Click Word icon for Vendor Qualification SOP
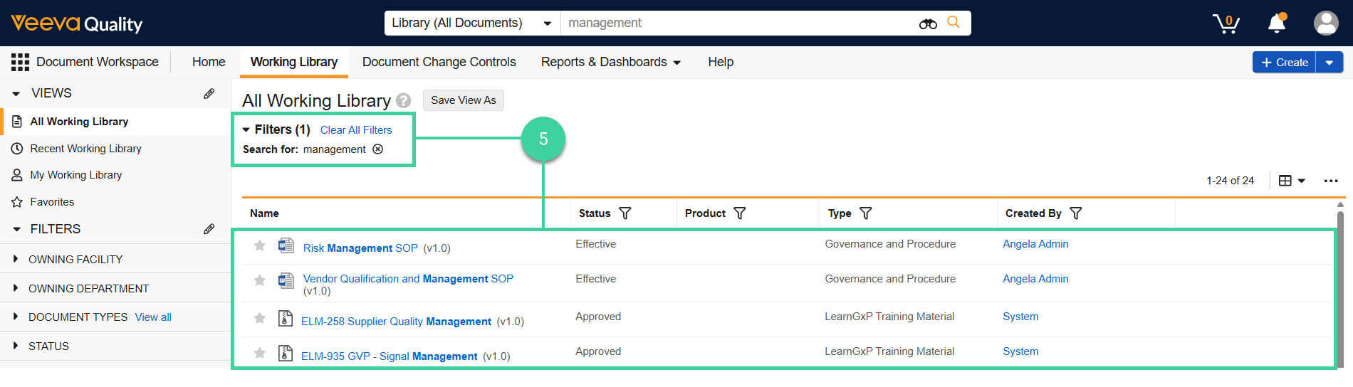1353x387 pixels. [286, 280]
